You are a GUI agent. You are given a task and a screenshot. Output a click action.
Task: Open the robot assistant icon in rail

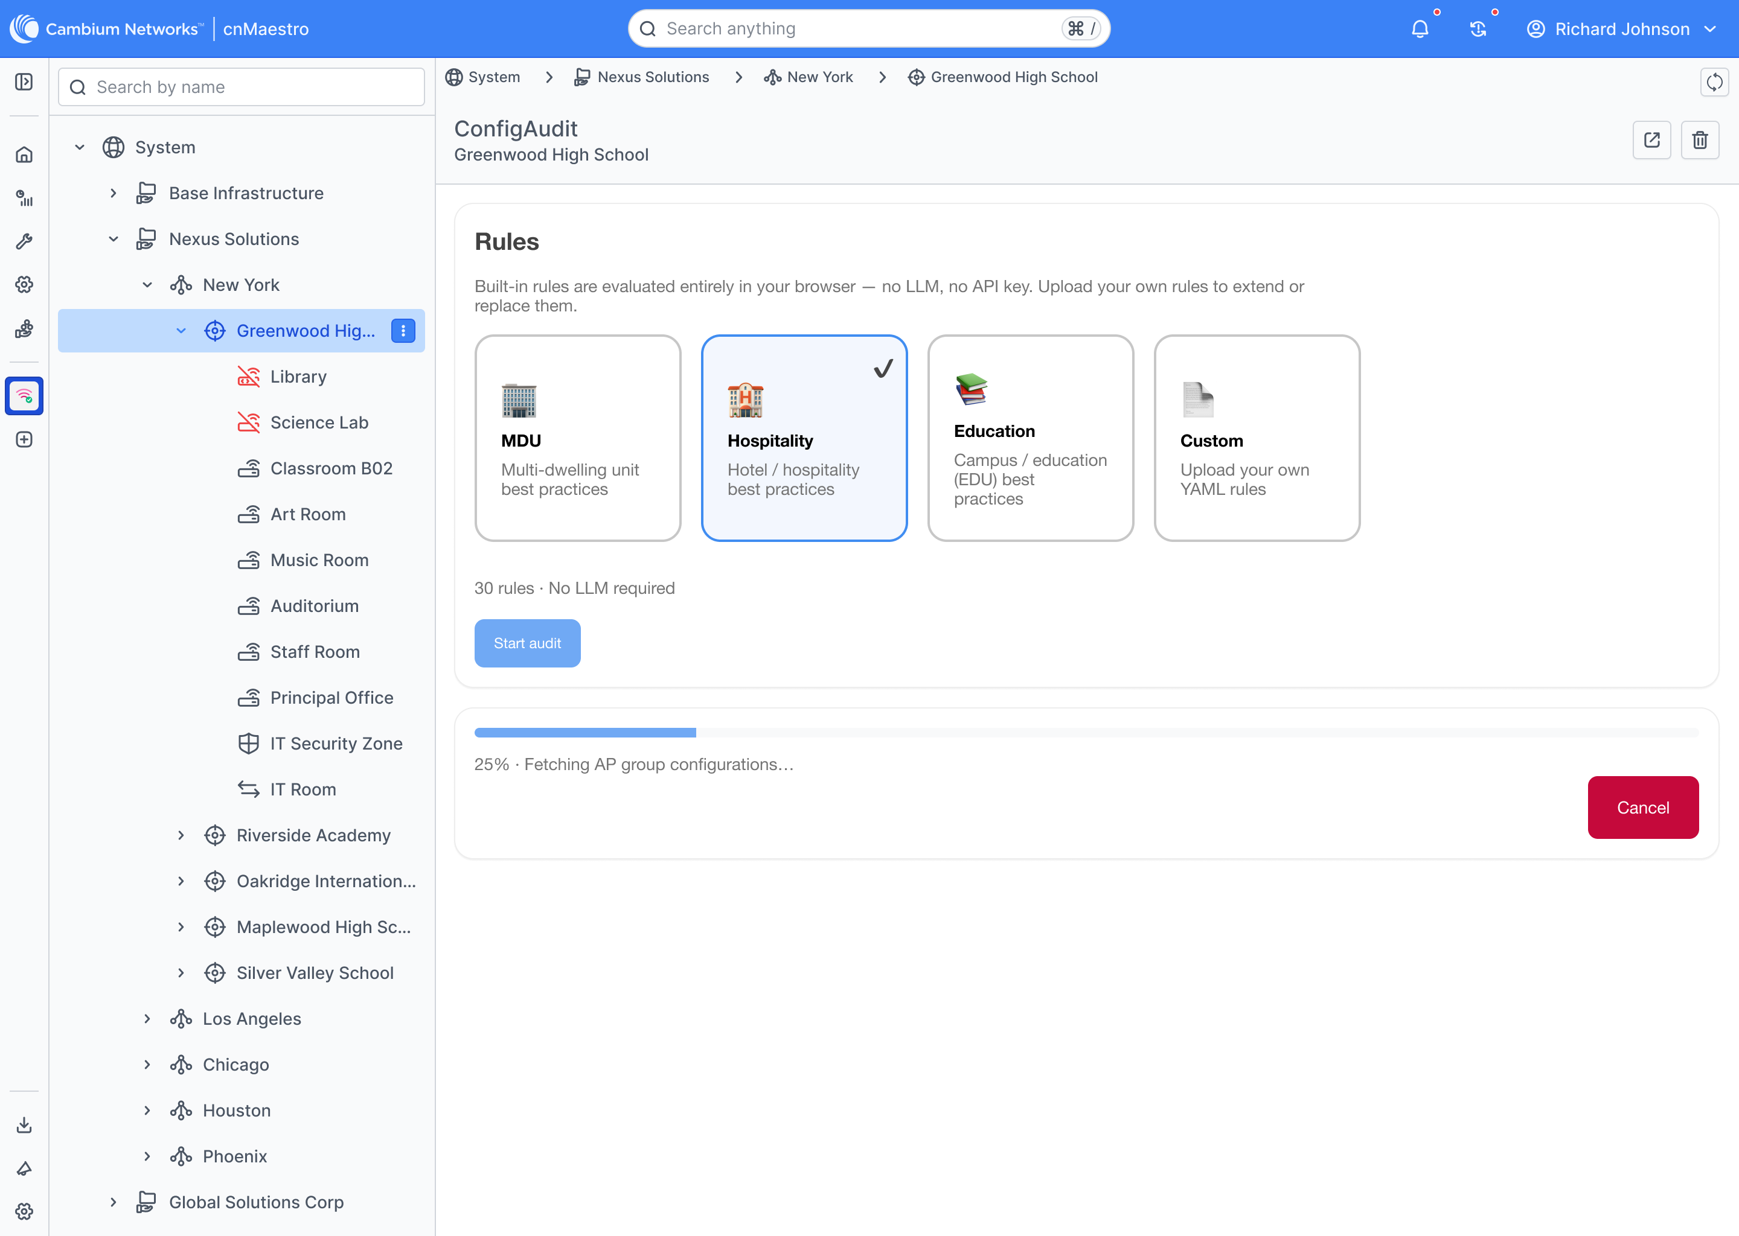tap(24, 329)
